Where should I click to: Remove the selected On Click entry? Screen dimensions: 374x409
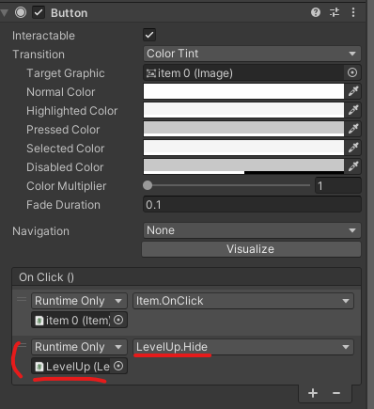click(x=336, y=393)
